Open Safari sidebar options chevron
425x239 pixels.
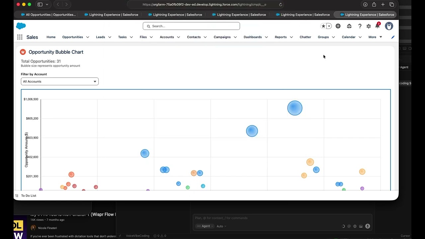pyautogui.click(x=47, y=4)
